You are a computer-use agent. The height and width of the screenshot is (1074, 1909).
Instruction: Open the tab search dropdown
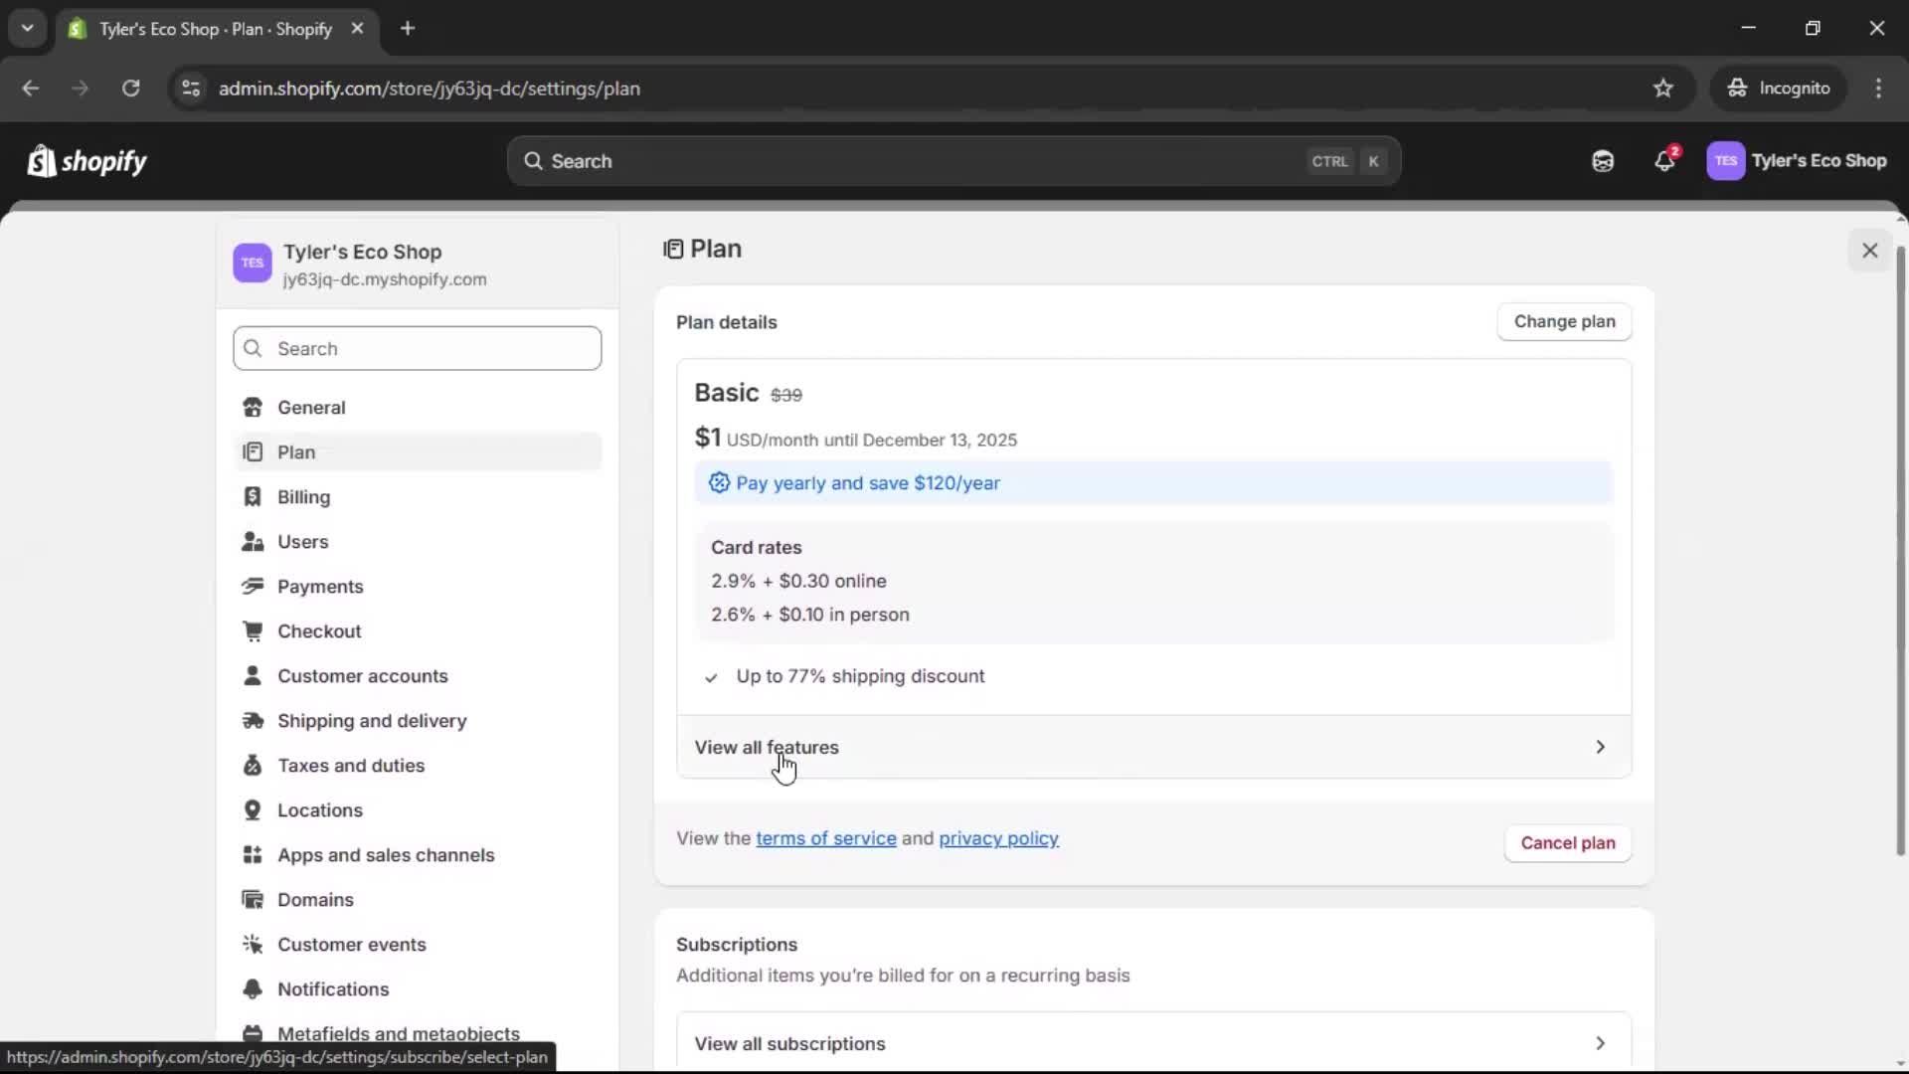pos(27,29)
